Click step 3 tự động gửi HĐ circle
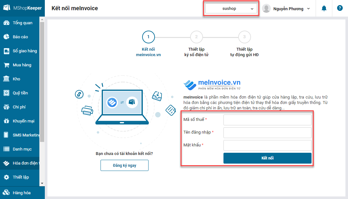This screenshot has width=348, height=199. [x=244, y=37]
